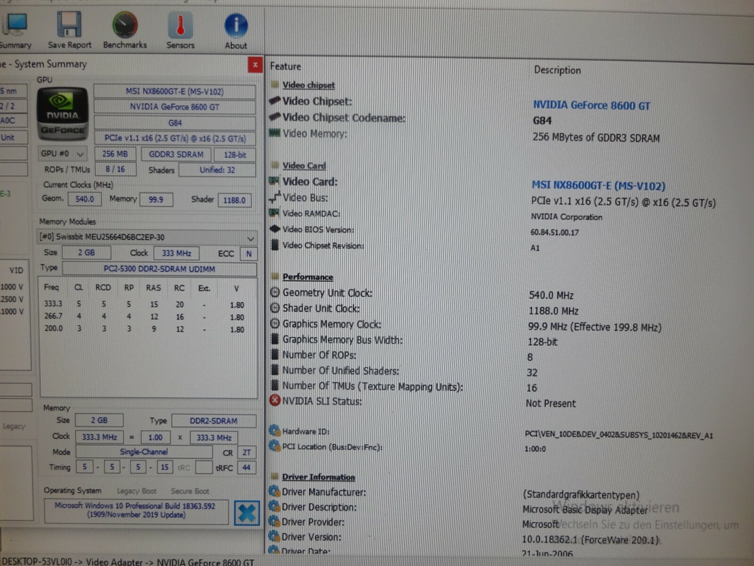The image size is (754, 566).
Task: Close System Summary with the red X
Action: click(x=255, y=65)
